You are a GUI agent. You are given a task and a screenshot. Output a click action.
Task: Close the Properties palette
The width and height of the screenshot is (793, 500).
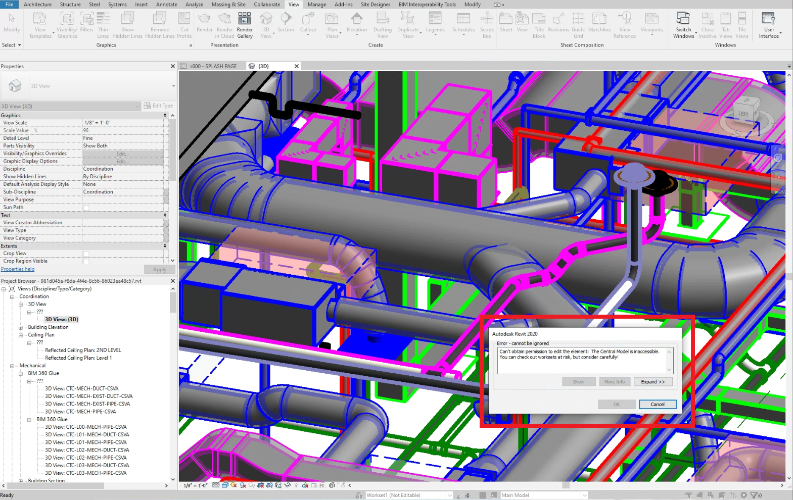click(x=173, y=66)
